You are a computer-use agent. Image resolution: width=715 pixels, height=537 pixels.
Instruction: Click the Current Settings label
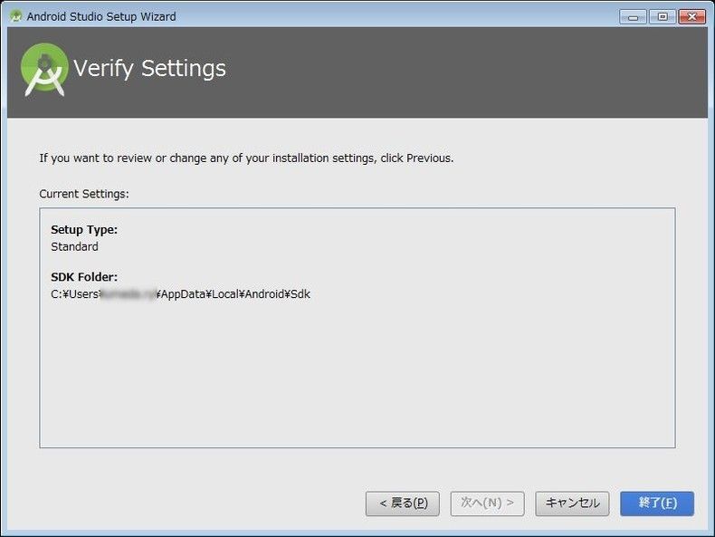point(84,194)
